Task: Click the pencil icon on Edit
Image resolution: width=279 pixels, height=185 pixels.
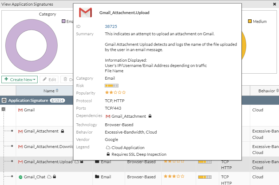Action: (45, 79)
